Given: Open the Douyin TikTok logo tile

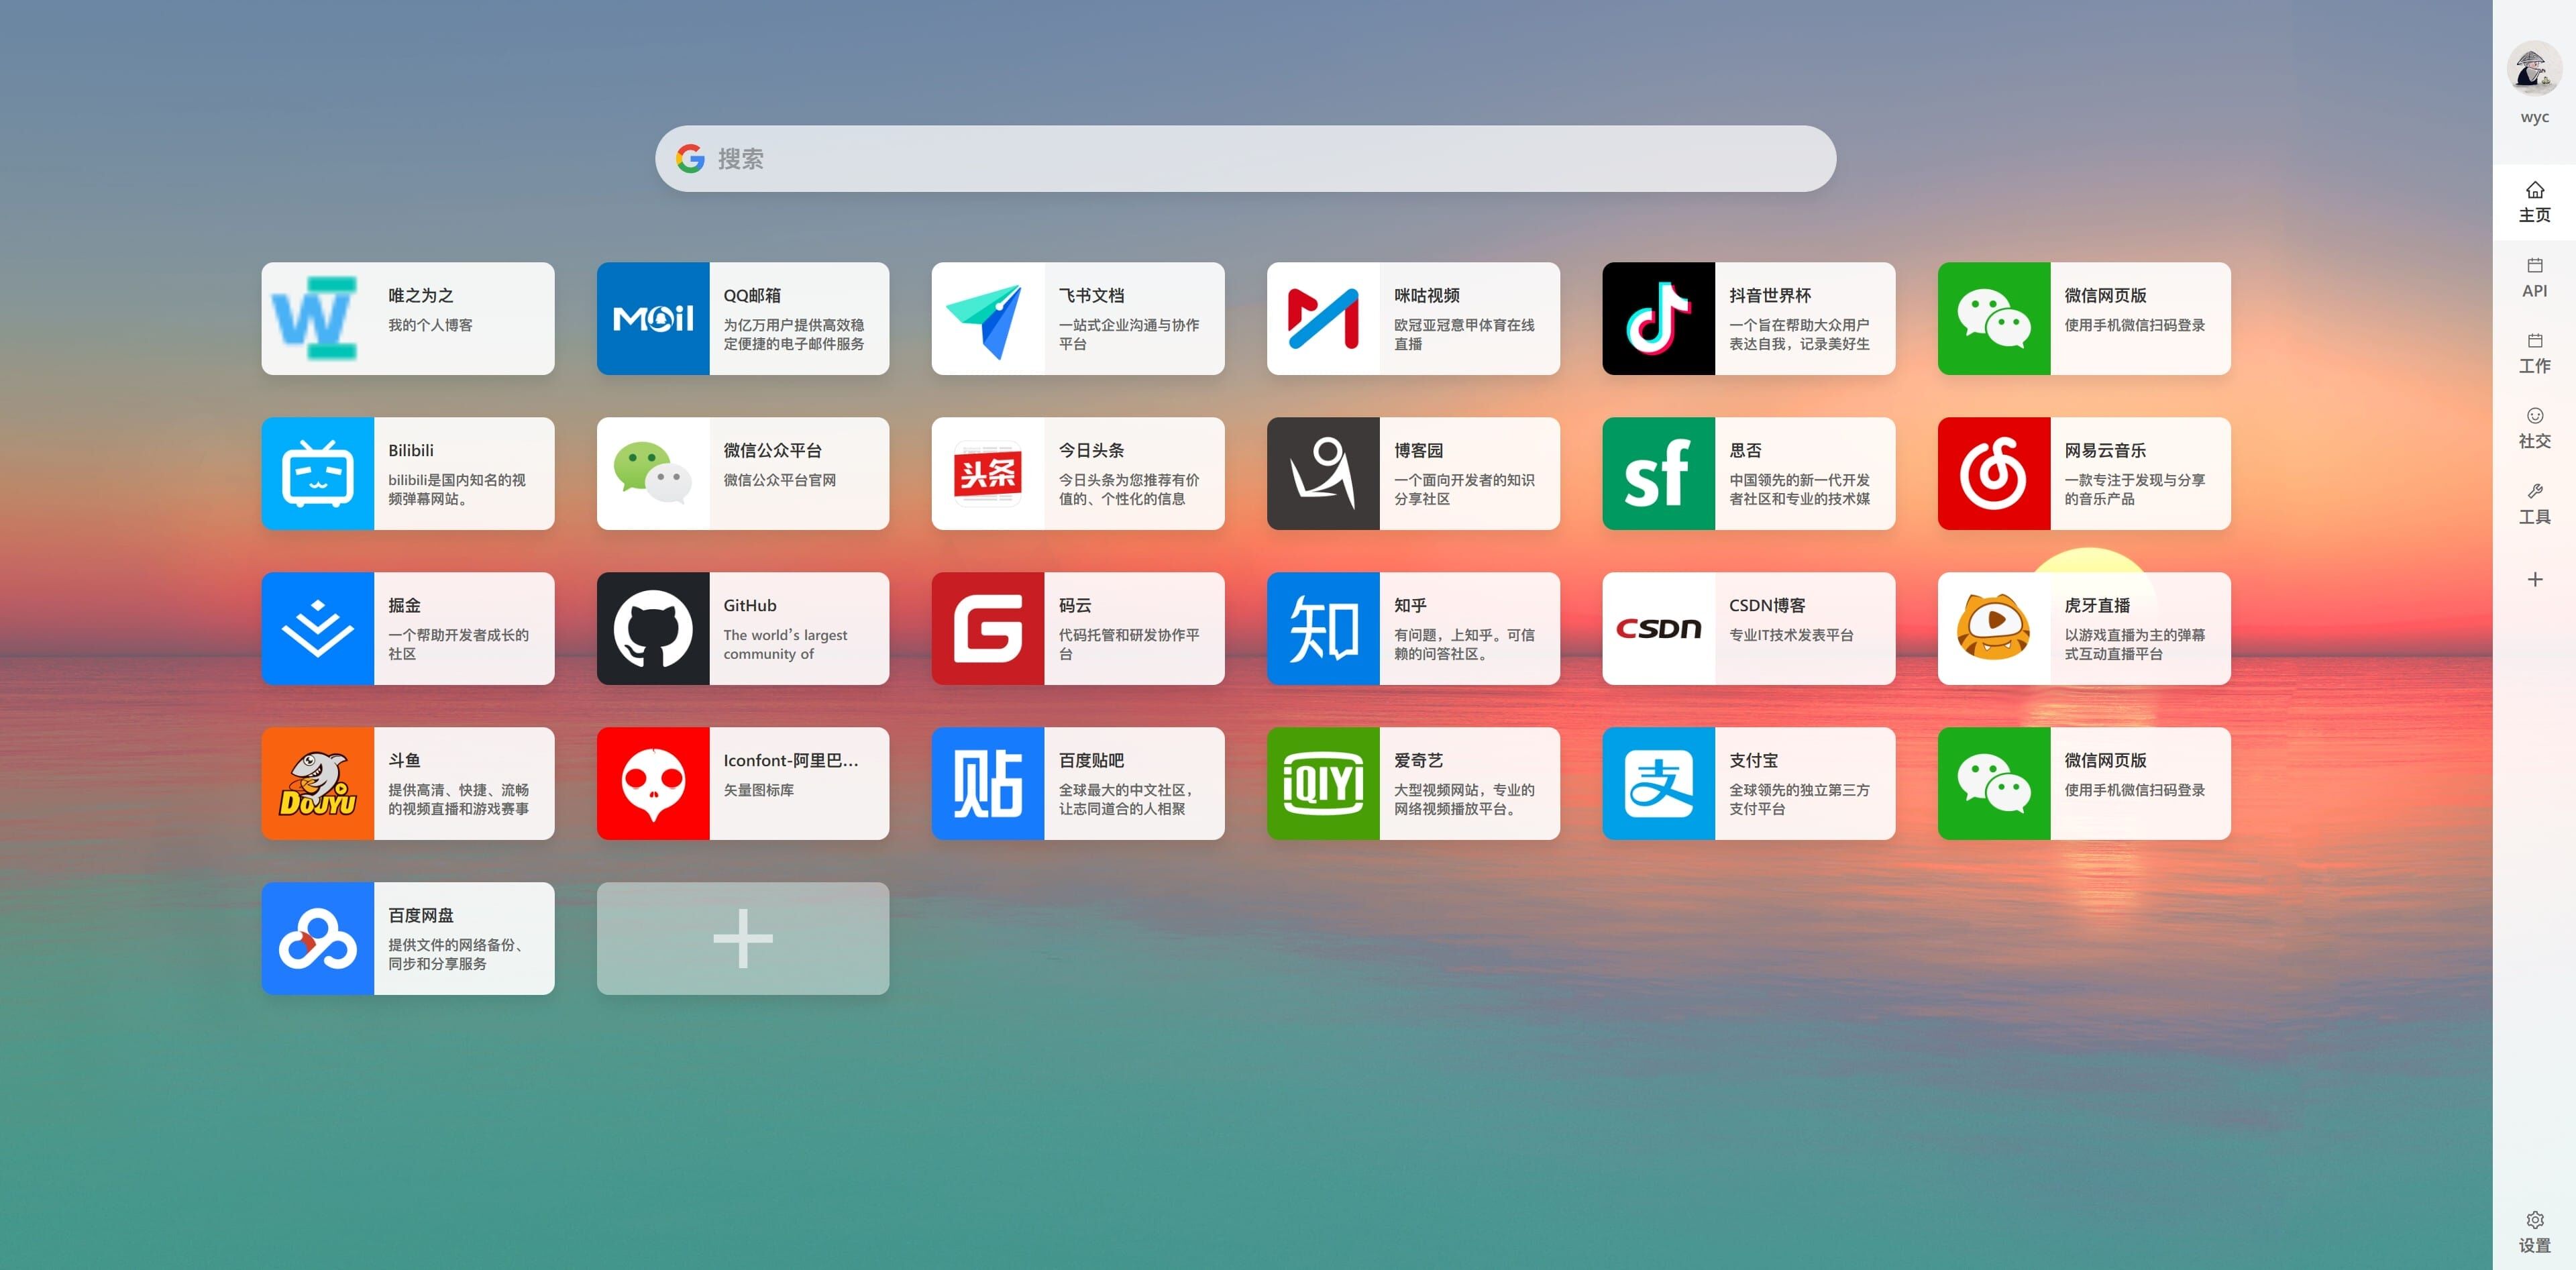Looking at the screenshot, I should [x=1658, y=318].
